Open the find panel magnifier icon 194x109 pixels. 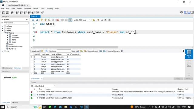tap(102, 20)
